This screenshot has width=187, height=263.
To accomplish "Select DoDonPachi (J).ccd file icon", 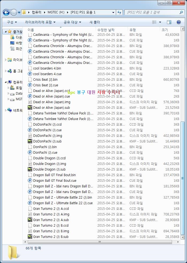I will [30, 124].
